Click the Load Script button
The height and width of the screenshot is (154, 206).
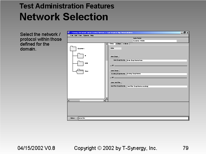click(x=115, y=71)
